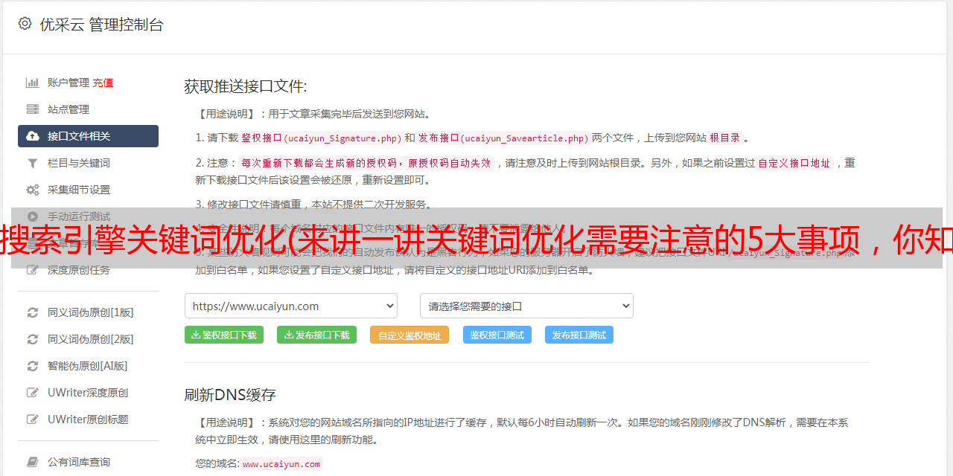Open the 账户管理 menu item
Image resolution: width=953 pixels, height=476 pixels.
click(x=68, y=83)
